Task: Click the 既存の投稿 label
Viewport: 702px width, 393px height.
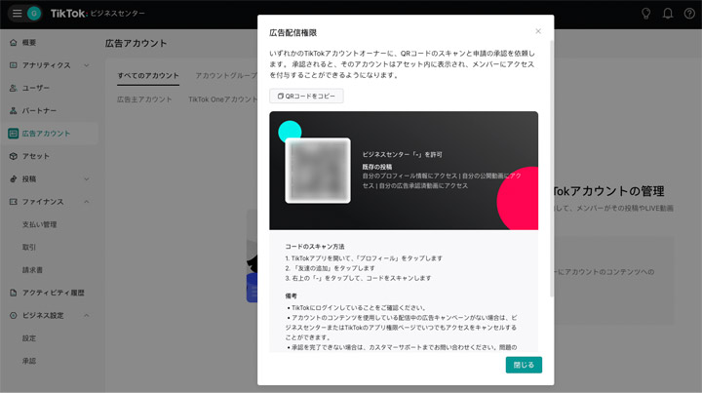Action: pyautogui.click(x=377, y=167)
